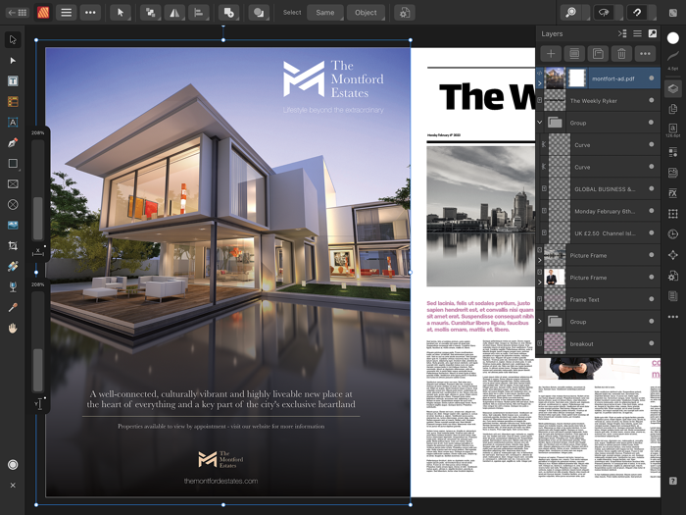Open the Layer FX studio

tap(673, 193)
